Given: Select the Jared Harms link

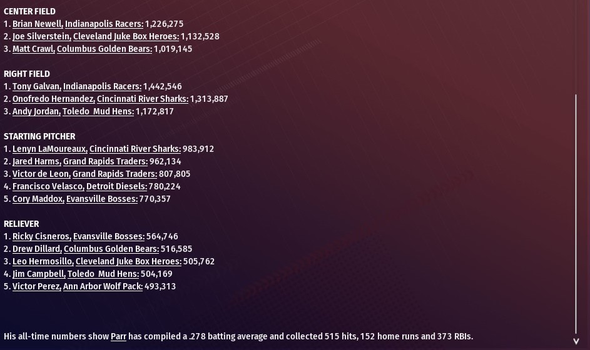Looking at the screenshot, I should click(x=36, y=161).
